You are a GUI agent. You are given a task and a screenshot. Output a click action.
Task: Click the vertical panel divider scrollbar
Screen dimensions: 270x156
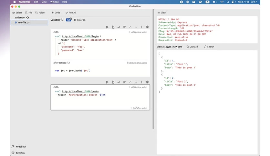pyautogui.click(x=153, y=69)
